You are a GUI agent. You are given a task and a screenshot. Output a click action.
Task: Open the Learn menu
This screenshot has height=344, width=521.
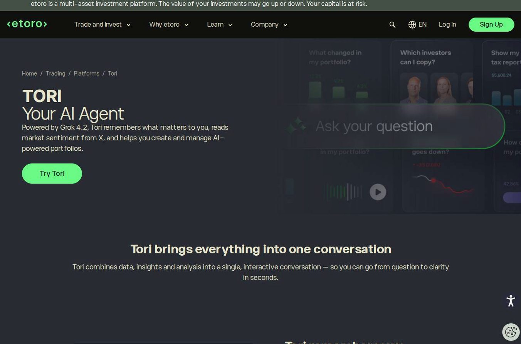[220, 25]
